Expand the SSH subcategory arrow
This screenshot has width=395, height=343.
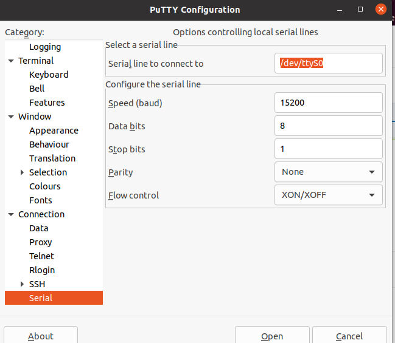point(22,284)
